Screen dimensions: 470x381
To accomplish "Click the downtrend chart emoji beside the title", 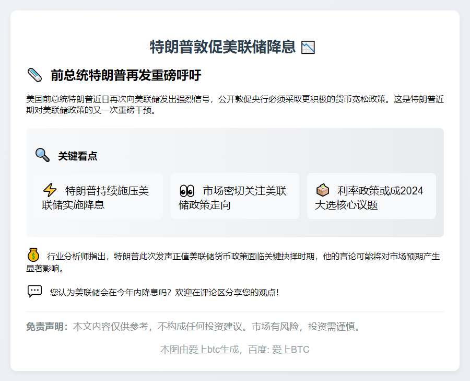I will tap(308, 48).
